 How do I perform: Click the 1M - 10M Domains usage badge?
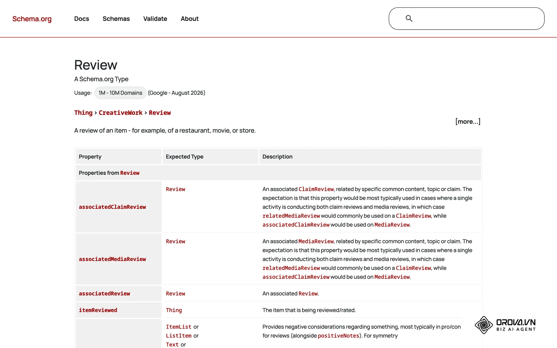tap(120, 93)
